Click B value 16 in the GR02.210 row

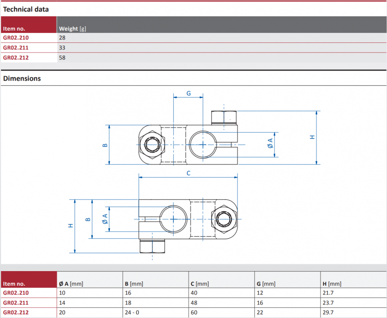pos(128,293)
